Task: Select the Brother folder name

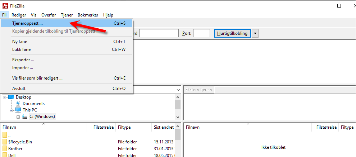Action: 15,149
